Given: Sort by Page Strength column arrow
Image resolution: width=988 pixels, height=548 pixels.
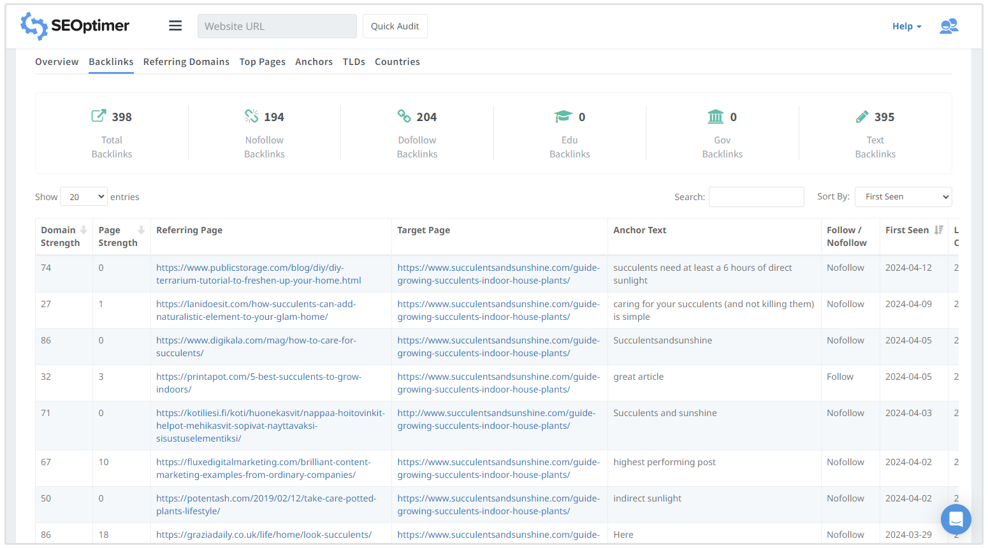Looking at the screenshot, I should click(x=141, y=230).
